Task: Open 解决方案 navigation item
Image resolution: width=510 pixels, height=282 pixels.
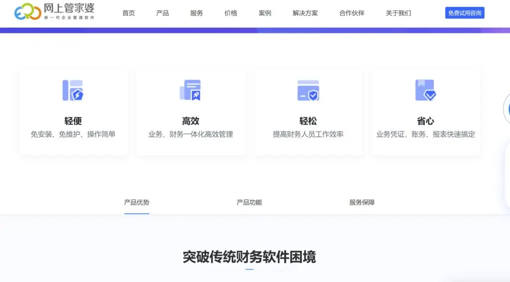Action: pos(305,13)
